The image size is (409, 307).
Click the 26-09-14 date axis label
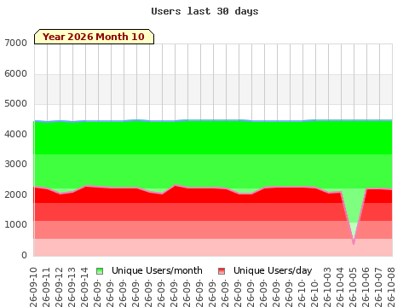(x=84, y=287)
